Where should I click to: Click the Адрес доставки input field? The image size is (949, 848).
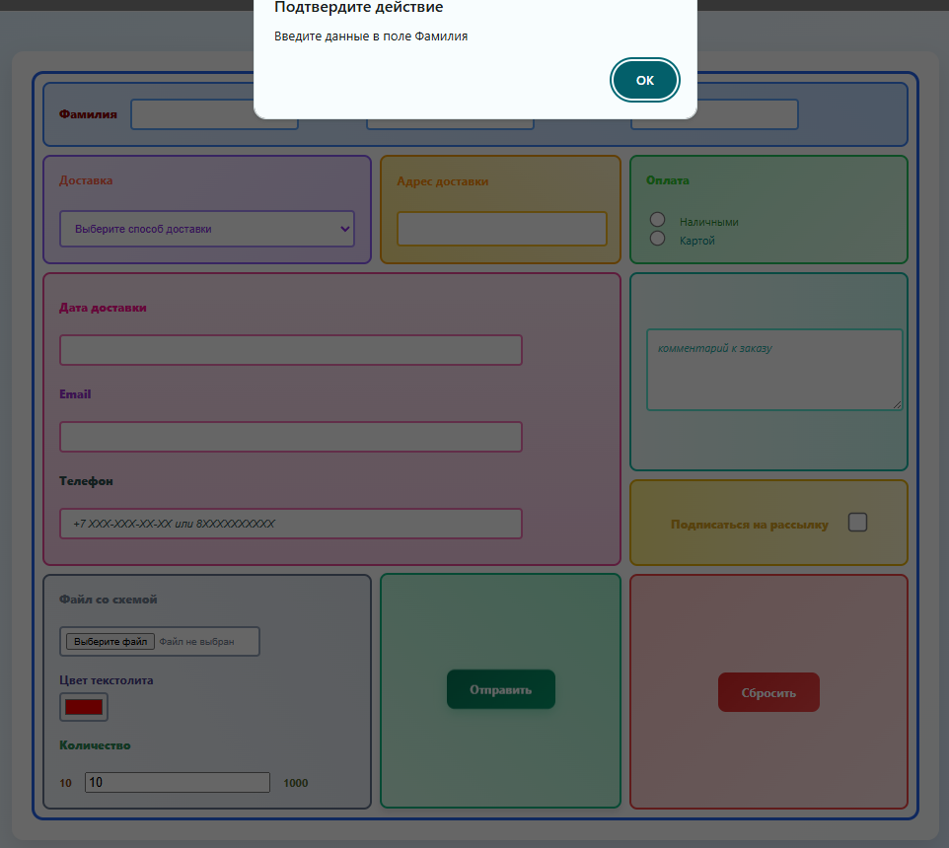pyautogui.click(x=502, y=229)
